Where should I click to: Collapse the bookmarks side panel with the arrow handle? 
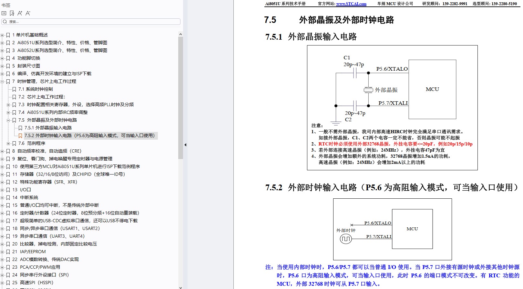[185, 145]
